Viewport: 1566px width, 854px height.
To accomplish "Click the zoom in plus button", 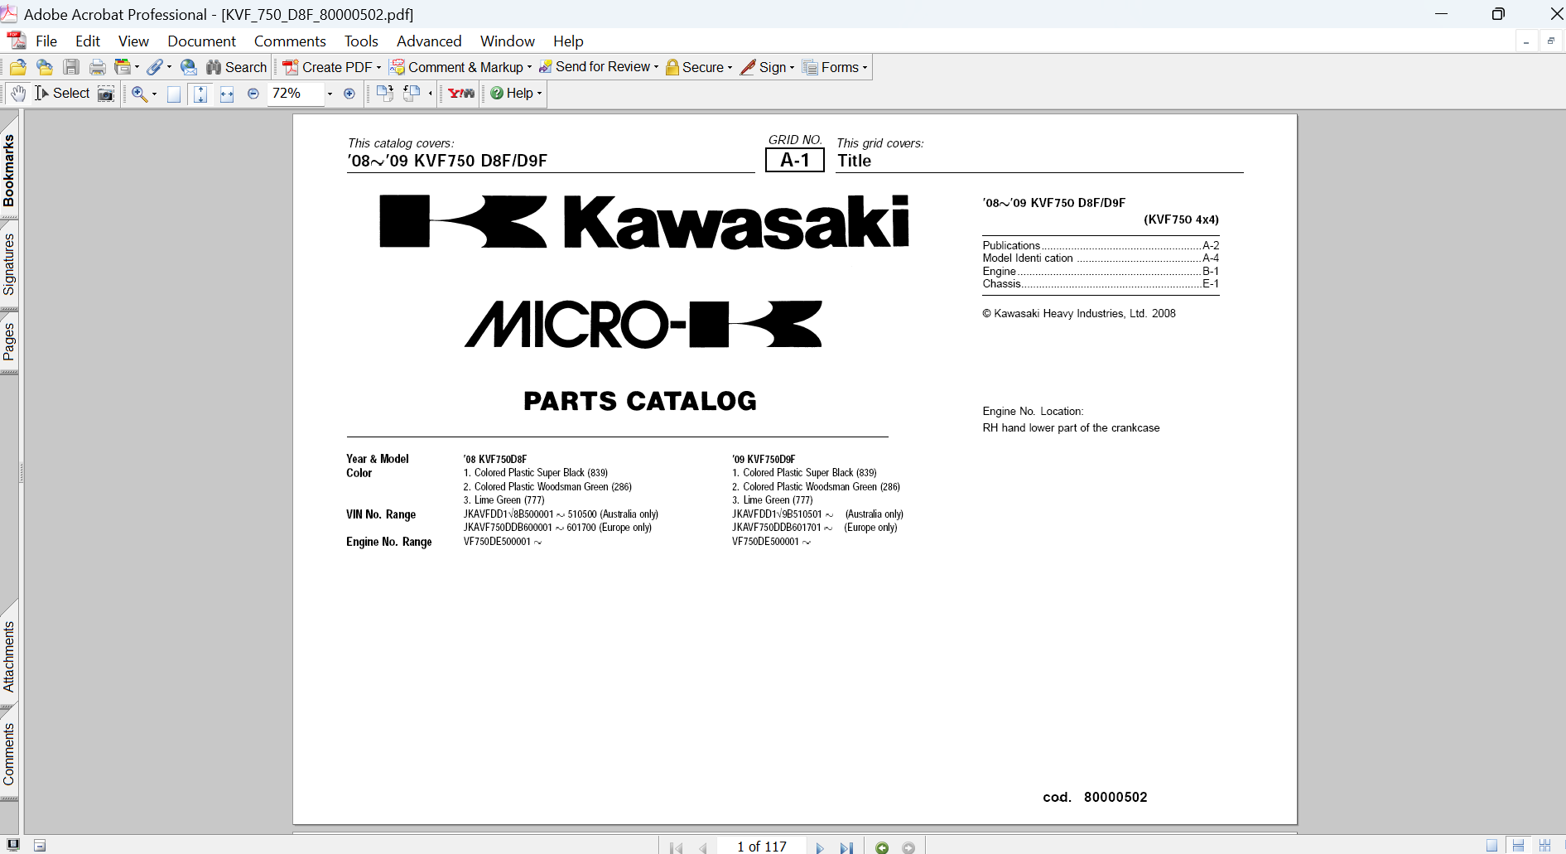I will (349, 94).
